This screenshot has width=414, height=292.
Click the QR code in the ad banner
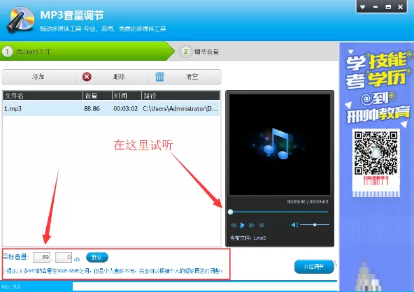[x=376, y=154]
